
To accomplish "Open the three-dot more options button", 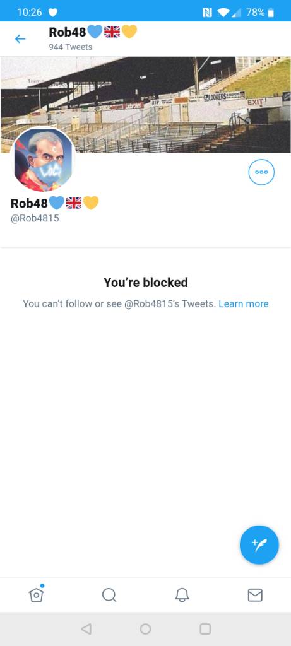I will 261,172.
